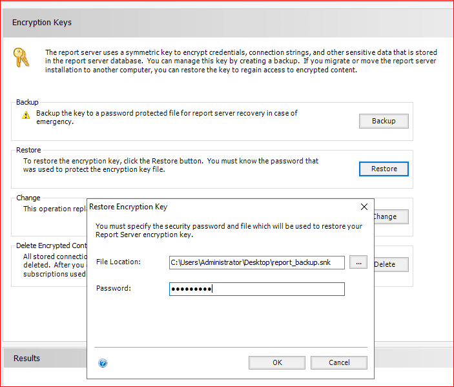The width and height of the screenshot is (454, 387).
Task: Cancel the restore key dialog
Action: (338, 362)
